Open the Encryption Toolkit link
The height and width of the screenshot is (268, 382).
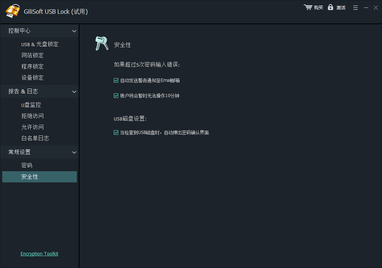[39, 253]
